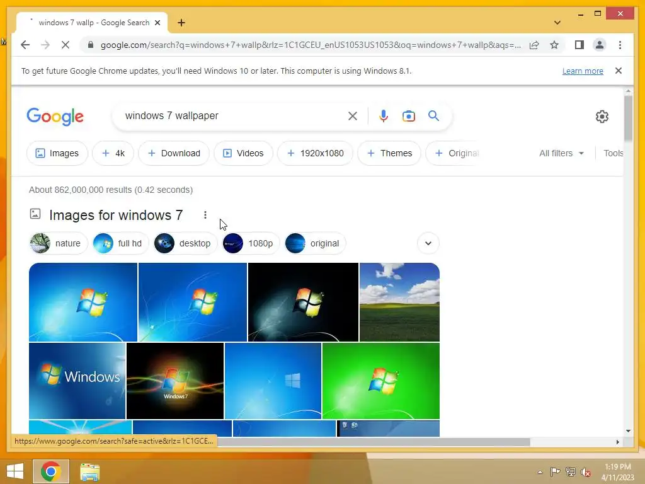Click the vertical scrollbar down arrow
Screen dimensions: 645x484
click(628, 431)
